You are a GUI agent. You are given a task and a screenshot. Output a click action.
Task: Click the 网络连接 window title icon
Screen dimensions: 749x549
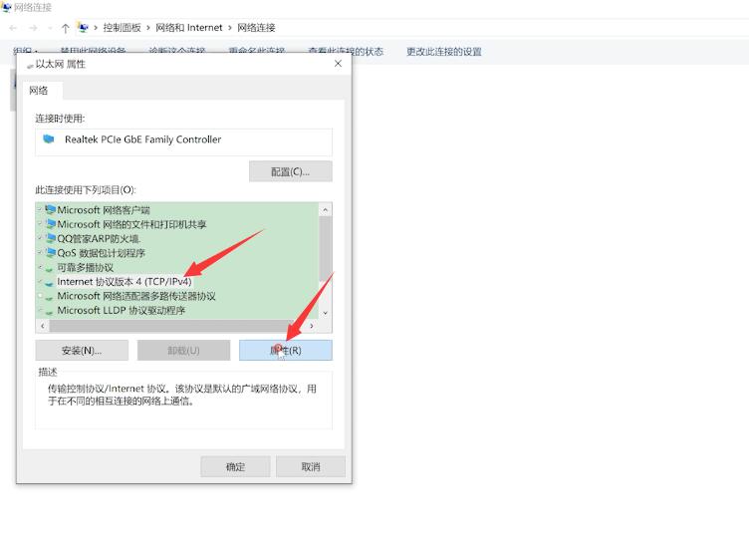6,7
